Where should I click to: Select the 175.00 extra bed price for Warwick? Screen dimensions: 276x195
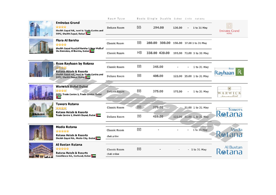[x=177, y=91]
